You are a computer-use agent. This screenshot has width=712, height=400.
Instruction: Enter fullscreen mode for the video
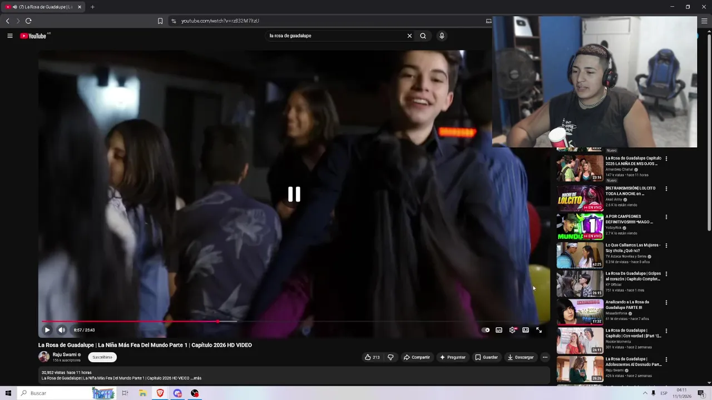coord(539,330)
